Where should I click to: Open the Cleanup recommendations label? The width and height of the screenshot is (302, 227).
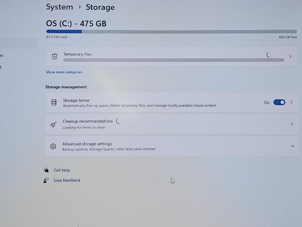88,121
